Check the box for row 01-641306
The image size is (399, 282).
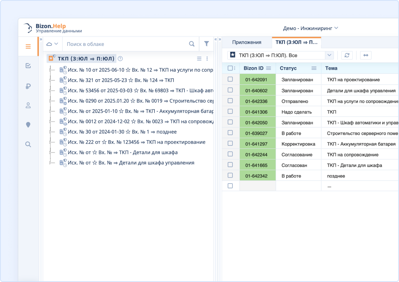coord(230,112)
